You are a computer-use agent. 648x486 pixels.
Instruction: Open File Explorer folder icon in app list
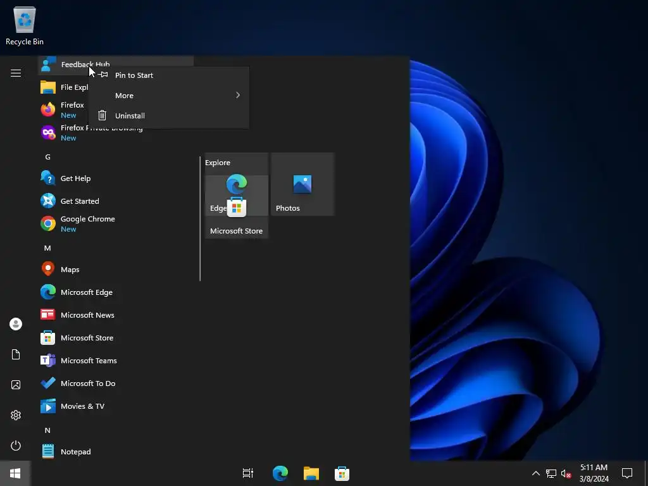click(48, 87)
